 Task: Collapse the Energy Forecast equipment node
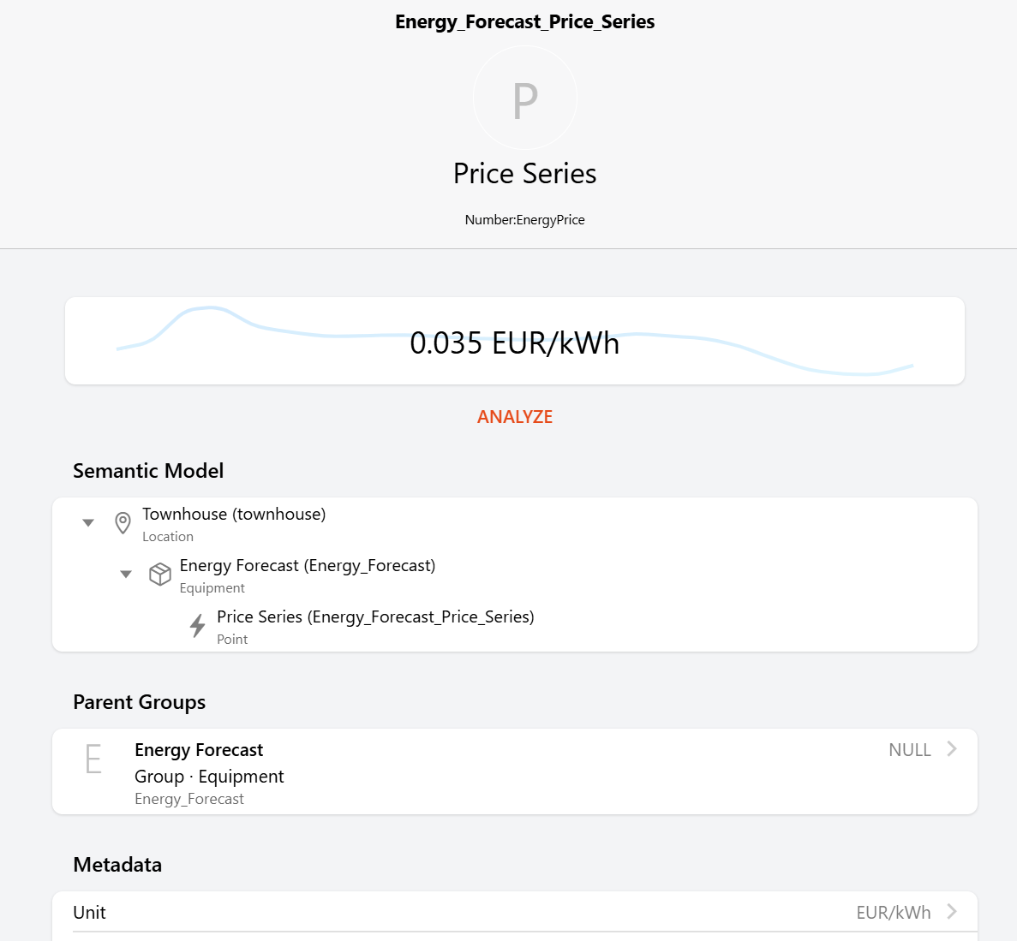[x=126, y=574]
